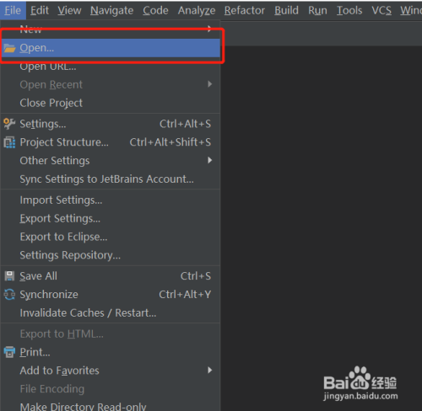Open the Run menu
Image resolution: width=422 pixels, height=411 pixels.
(x=317, y=10)
